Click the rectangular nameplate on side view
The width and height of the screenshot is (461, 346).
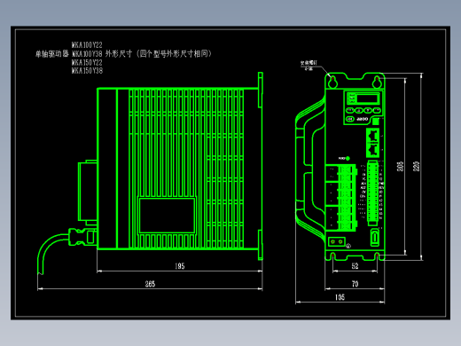[x=167, y=216]
